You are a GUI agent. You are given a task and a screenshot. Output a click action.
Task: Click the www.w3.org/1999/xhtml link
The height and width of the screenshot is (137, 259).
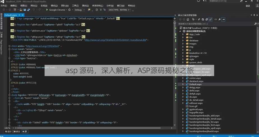(43, 46)
